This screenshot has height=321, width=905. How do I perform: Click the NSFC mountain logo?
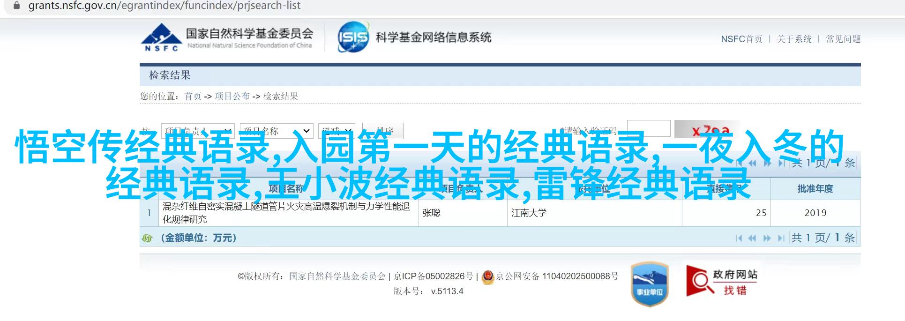161,37
